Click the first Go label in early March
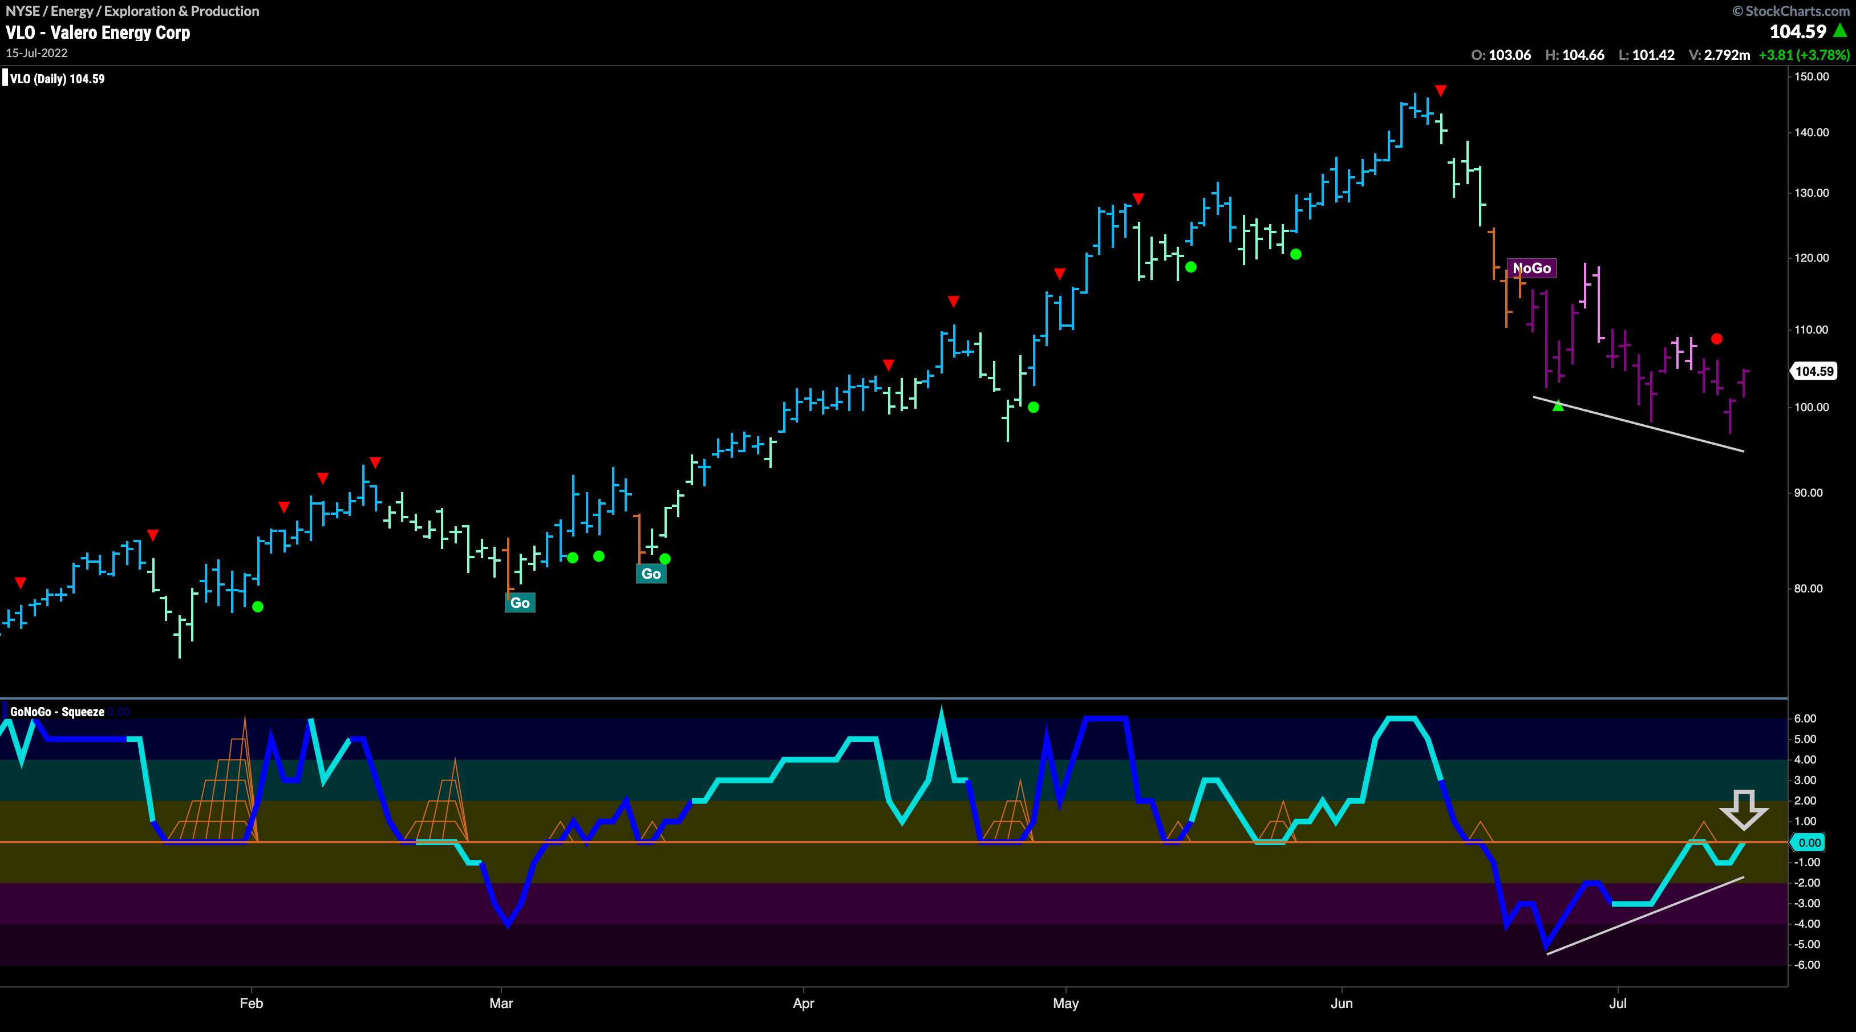The image size is (1856, 1032). 520,603
